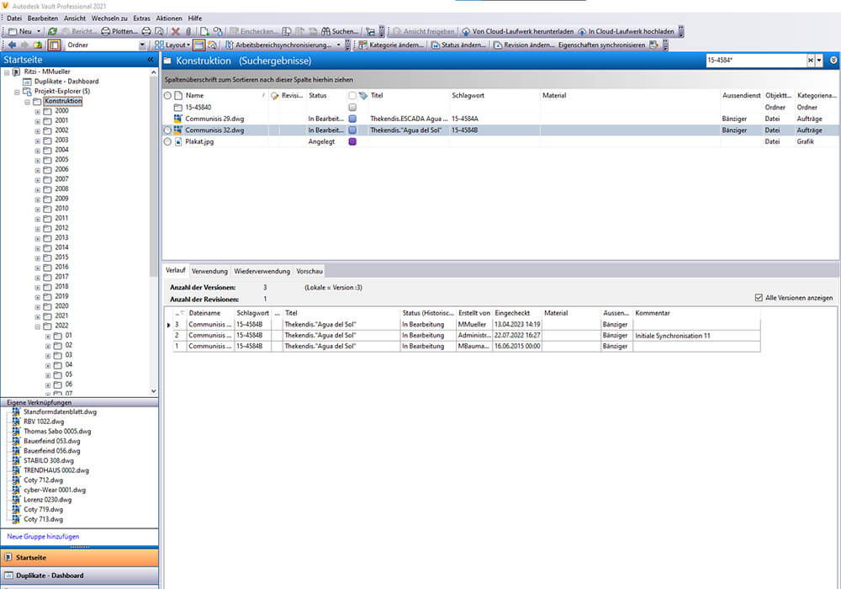
Task: Select the radio circle beside Communisis 32.dwg
Action: tap(168, 130)
